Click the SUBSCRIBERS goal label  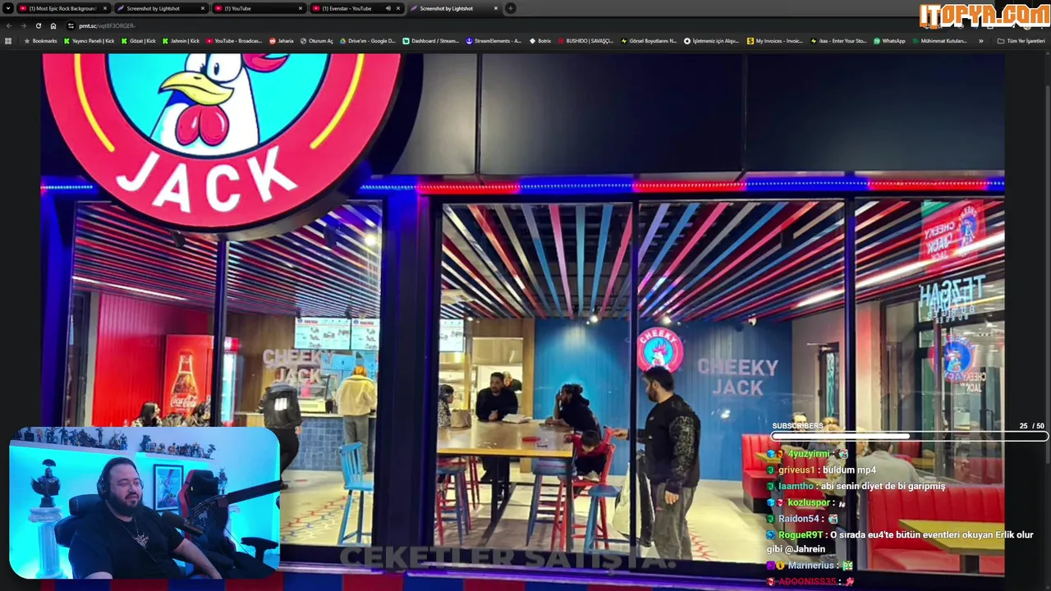(x=797, y=426)
